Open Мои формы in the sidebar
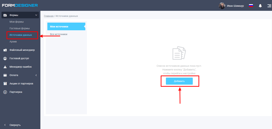This screenshot has height=129, width=272. coord(17,22)
